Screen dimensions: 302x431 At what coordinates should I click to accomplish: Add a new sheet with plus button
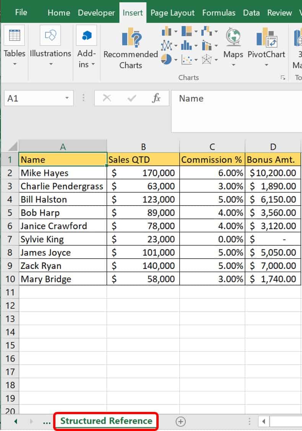pos(180,421)
